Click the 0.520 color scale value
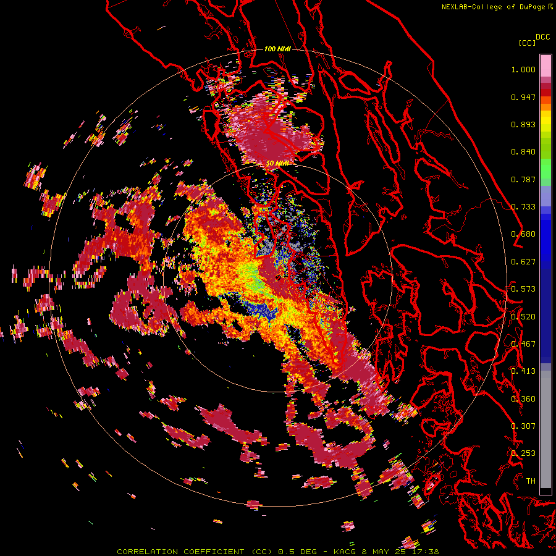 (x=523, y=317)
